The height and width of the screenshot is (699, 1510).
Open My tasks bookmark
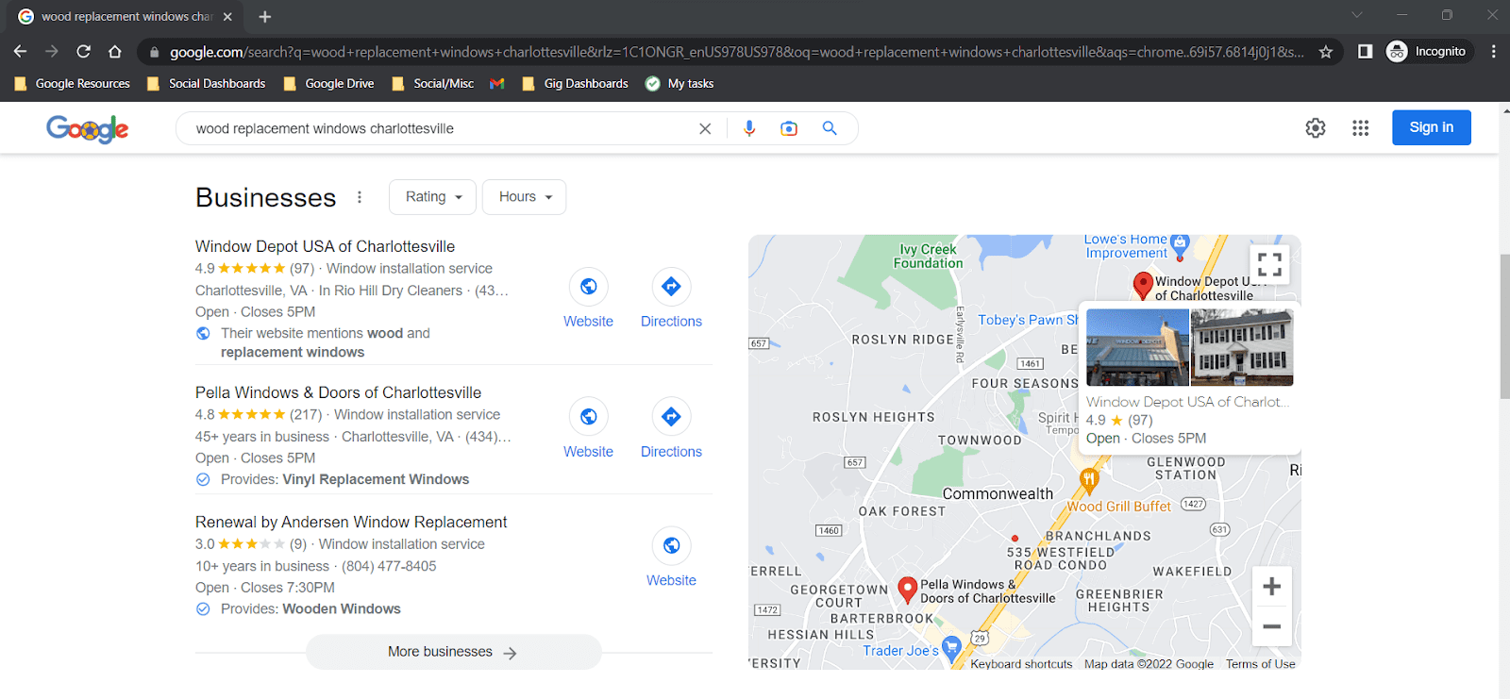click(x=679, y=84)
